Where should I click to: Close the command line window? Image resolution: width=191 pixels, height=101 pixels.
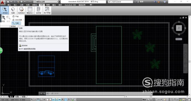point(41,94)
